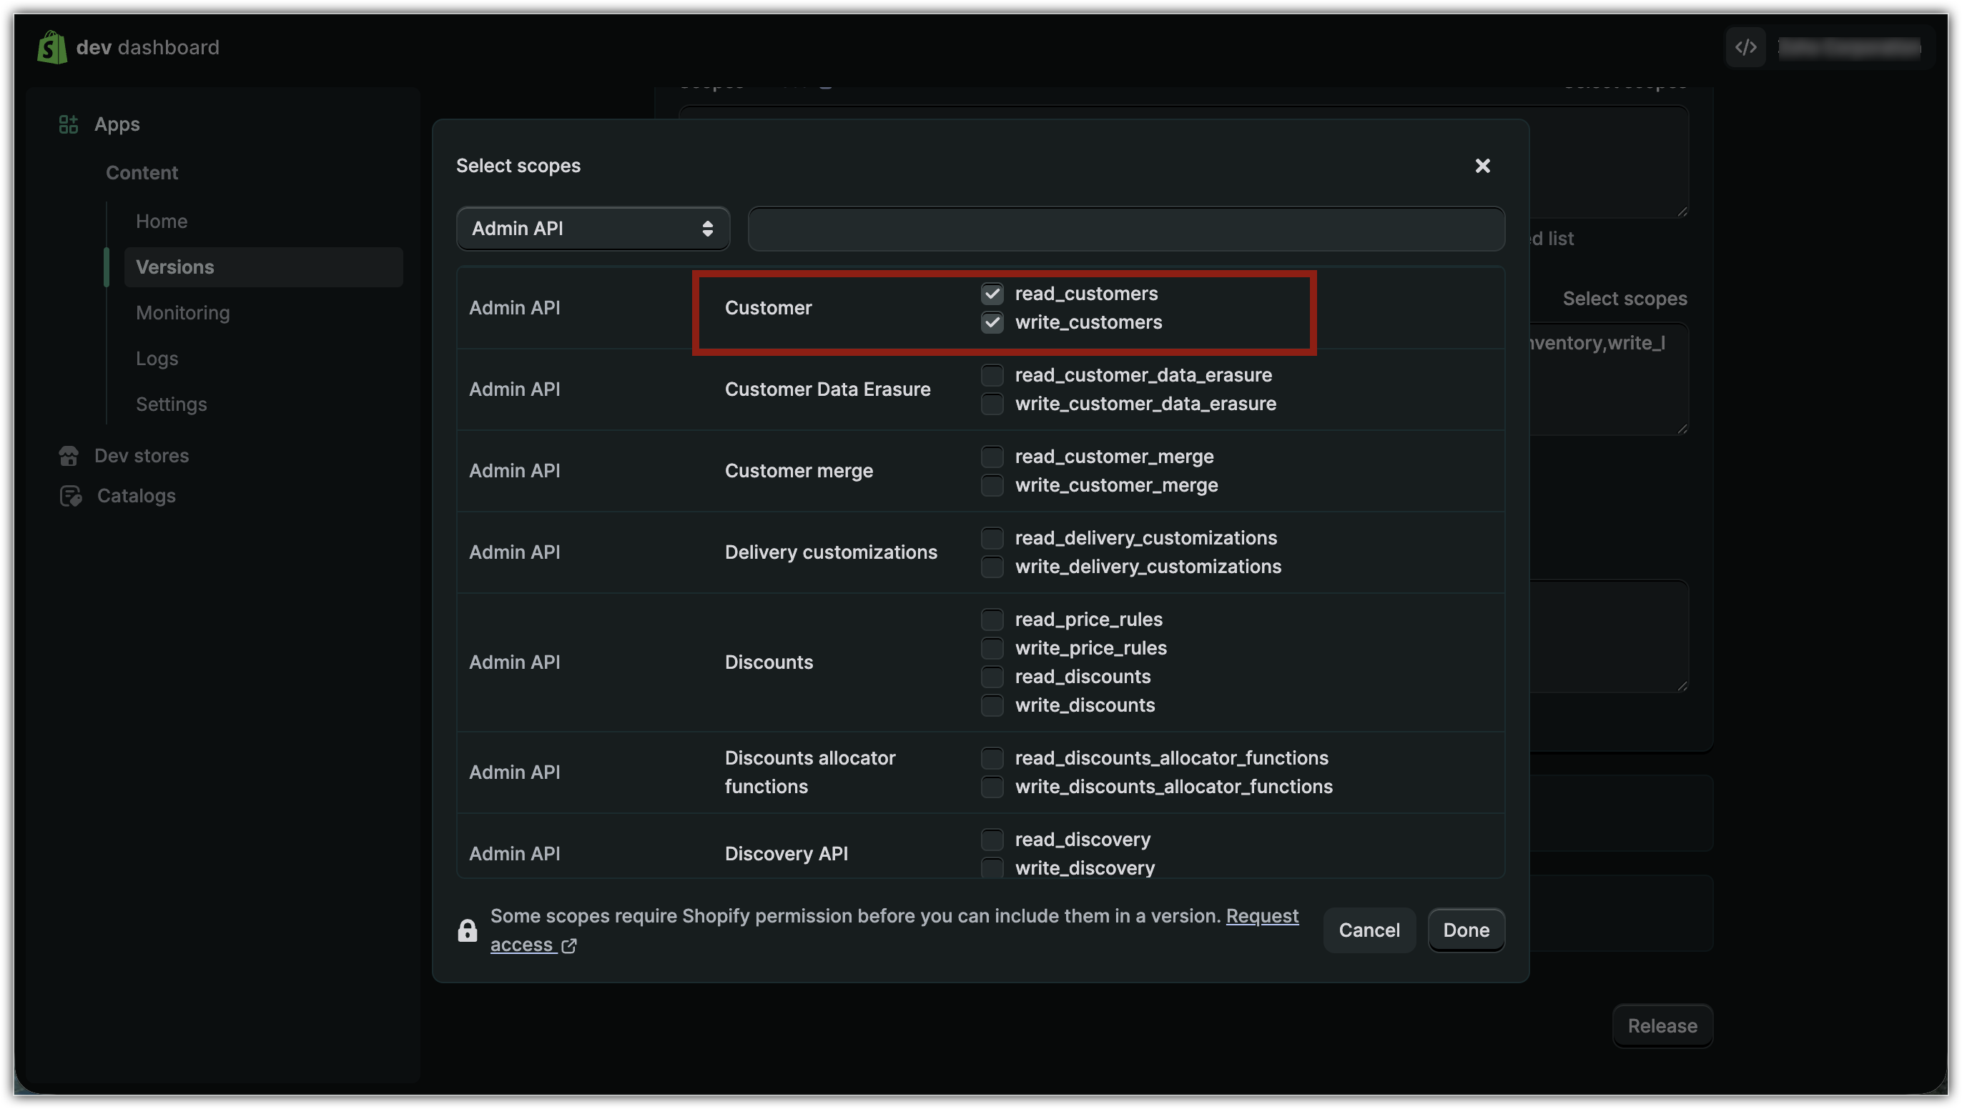Close the Select scopes dialog with X
The height and width of the screenshot is (1109, 1962).
(1482, 165)
